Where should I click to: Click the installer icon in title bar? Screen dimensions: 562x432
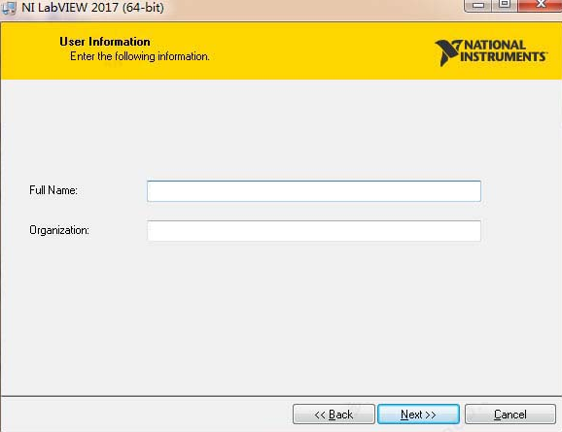click(9, 7)
